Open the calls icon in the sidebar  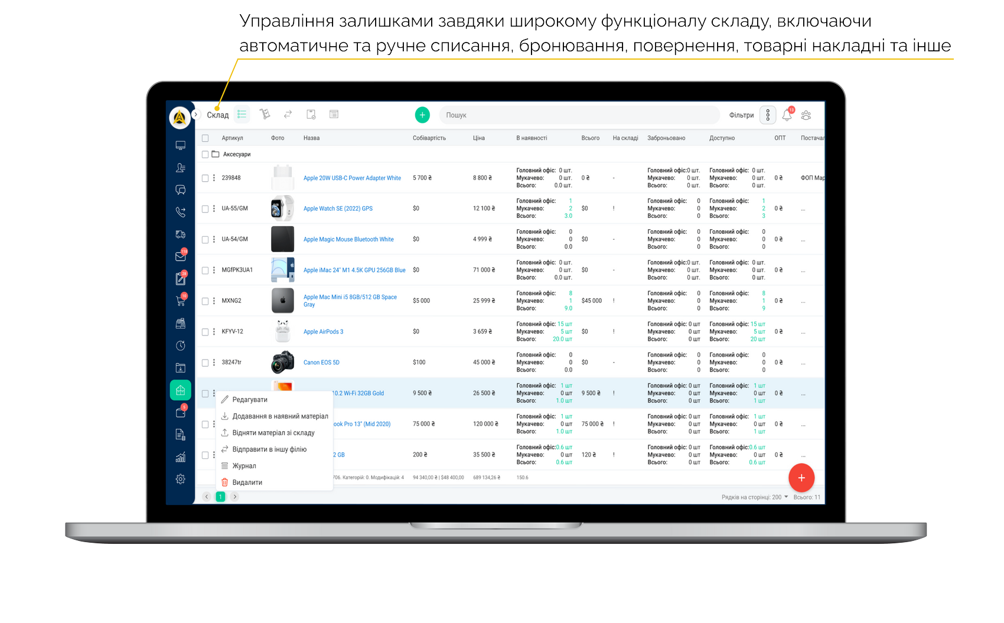click(x=181, y=212)
